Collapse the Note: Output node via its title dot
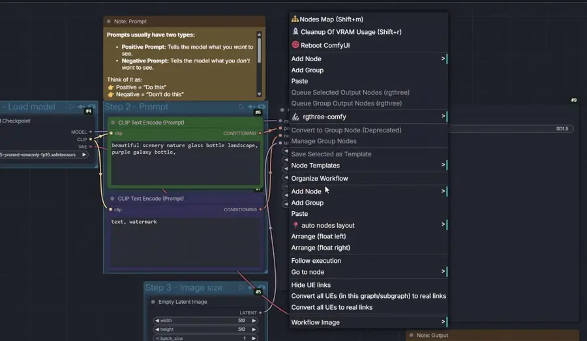 tap(412, 335)
